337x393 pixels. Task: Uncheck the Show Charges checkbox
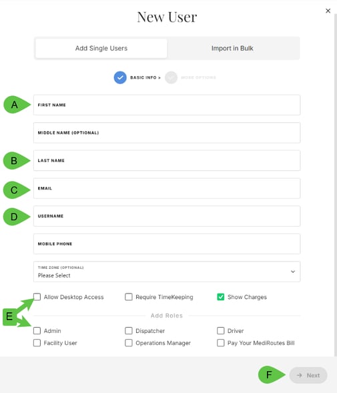click(x=221, y=297)
